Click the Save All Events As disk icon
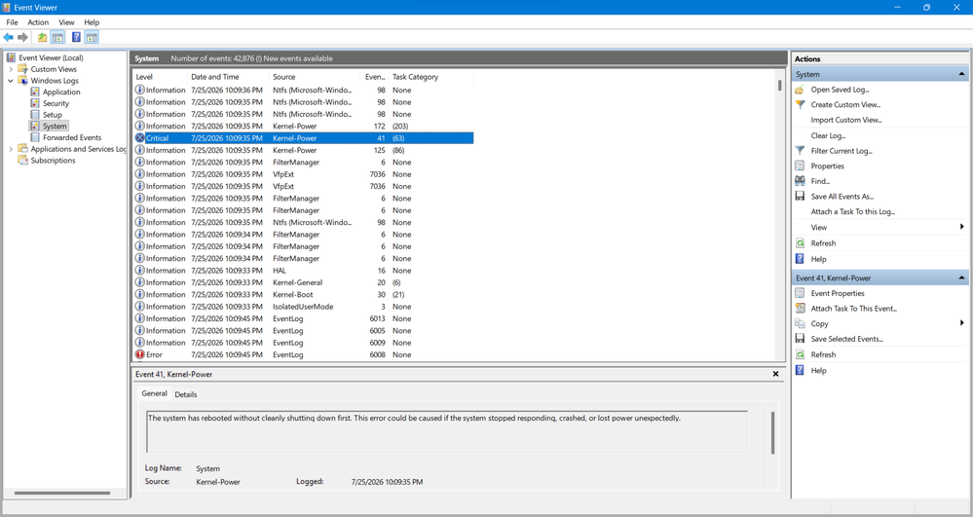Viewport: 973px width, 517px height. point(800,196)
